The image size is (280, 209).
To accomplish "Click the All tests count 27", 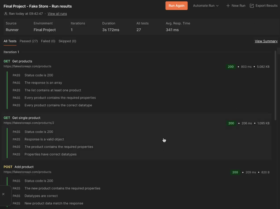I will point(139,30).
